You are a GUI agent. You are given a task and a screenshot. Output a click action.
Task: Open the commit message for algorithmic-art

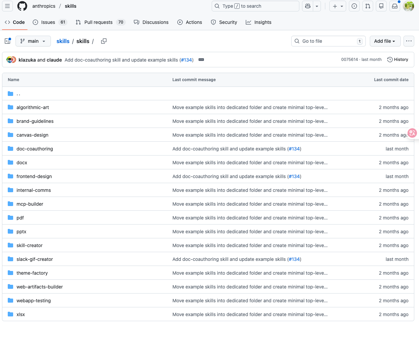pos(250,107)
